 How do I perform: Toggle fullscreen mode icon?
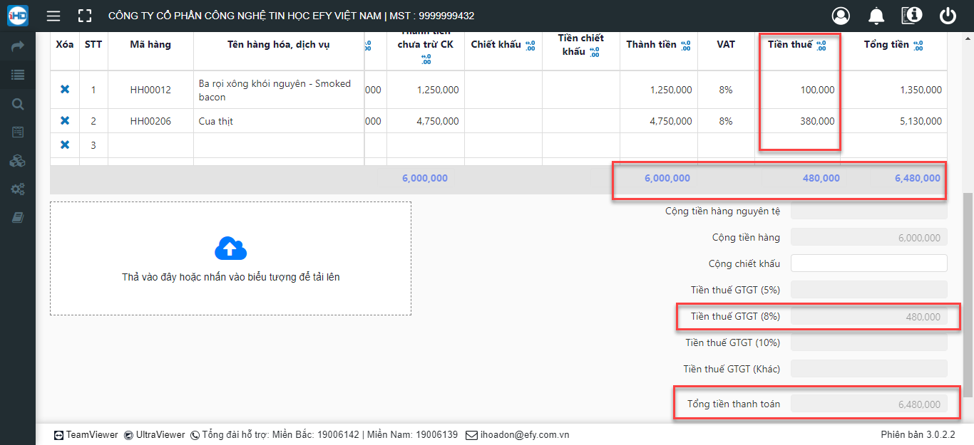pos(85,16)
